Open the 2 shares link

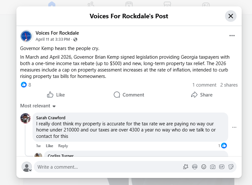[229, 85]
